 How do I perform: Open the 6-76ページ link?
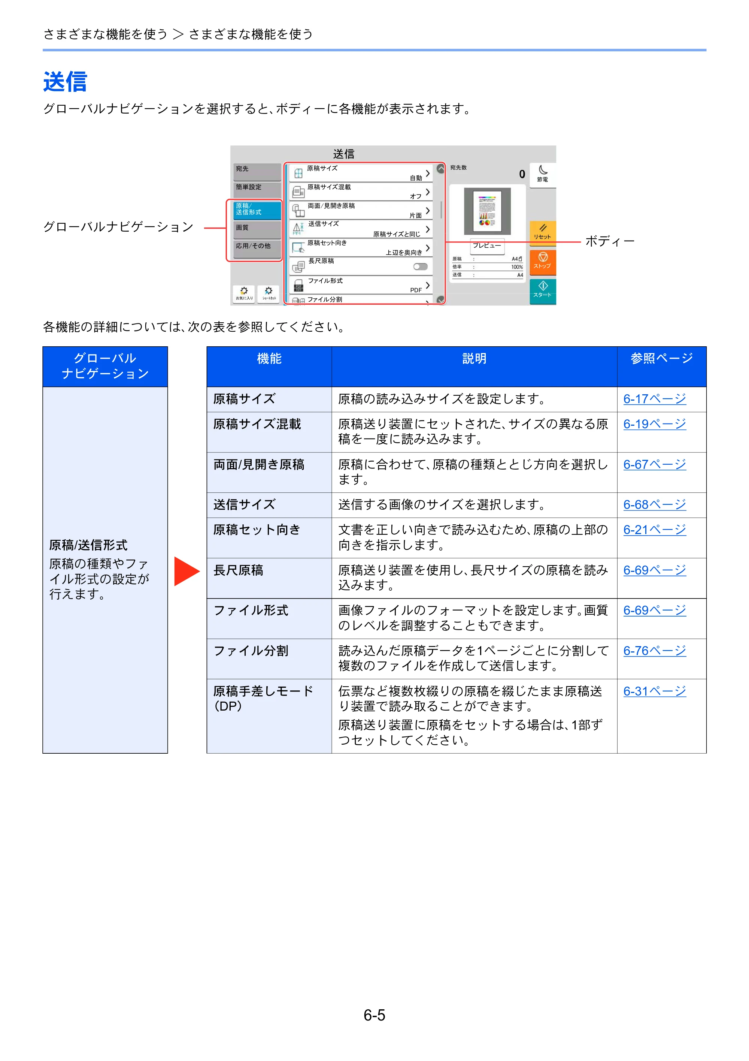click(x=654, y=651)
